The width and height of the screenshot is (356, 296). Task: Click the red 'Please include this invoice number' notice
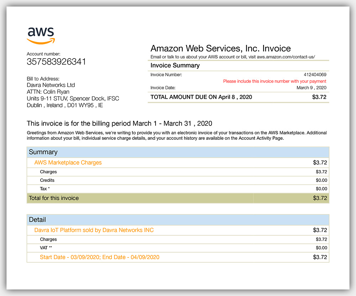pyautogui.click(x=274, y=81)
